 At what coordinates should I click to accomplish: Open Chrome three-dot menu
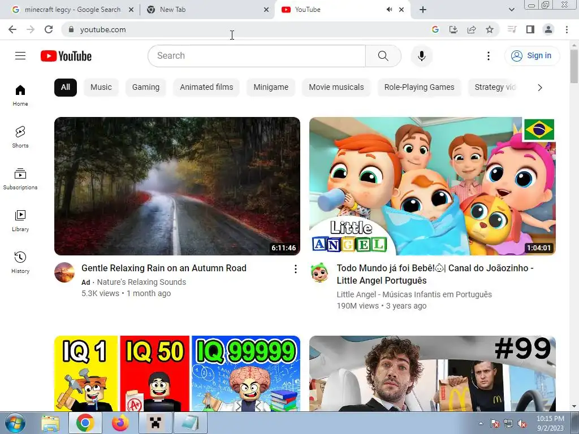click(567, 29)
